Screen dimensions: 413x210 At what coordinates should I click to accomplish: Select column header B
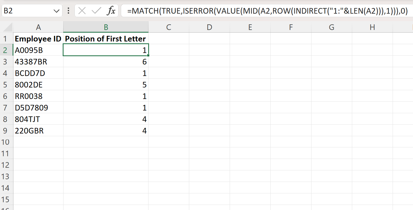(106, 27)
